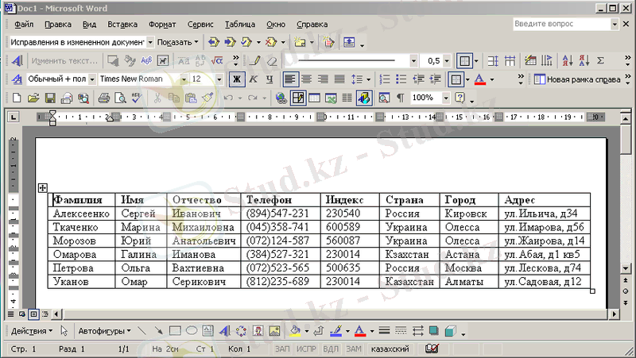636x358 pixels.
Task: Click the Автофигуры button
Action: coord(103,331)
